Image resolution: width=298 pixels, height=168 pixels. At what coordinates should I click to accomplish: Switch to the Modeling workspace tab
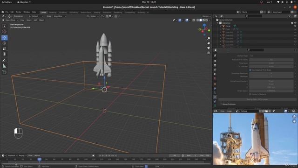pos(53,13)
